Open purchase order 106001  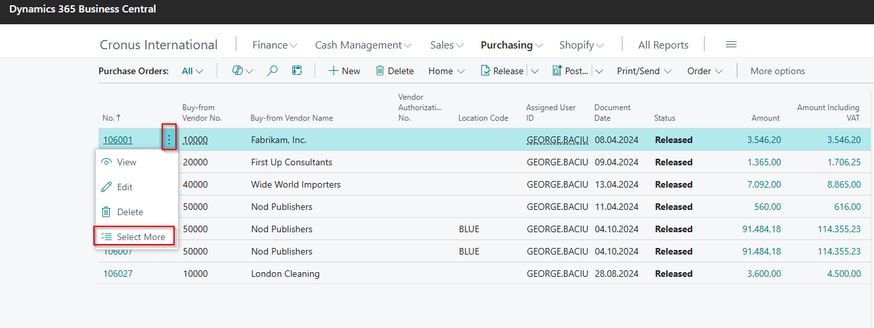point(118,140)
